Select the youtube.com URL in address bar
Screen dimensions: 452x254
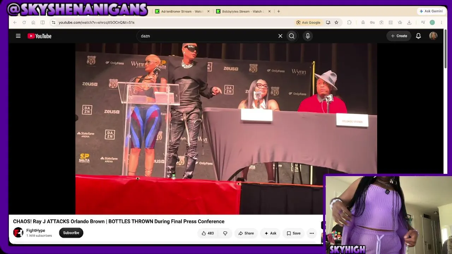click(96, 23)
